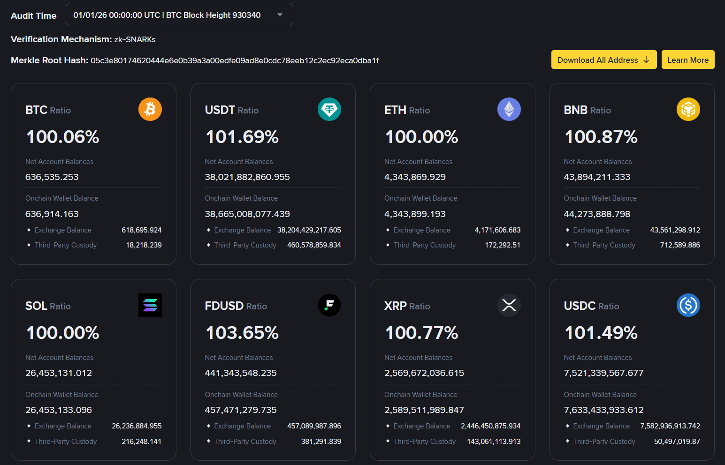Click ETH Third-Party Custody label
725x465 pixels.
[425, 245]
